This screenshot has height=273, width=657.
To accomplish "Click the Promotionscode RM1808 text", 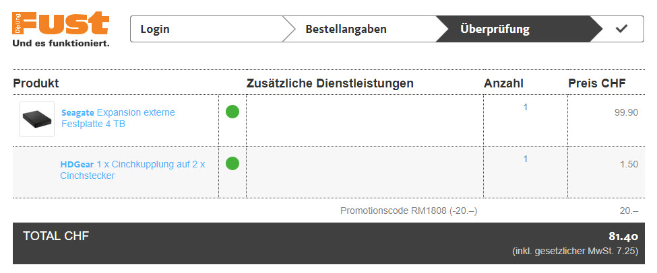I will coord(408,210).
